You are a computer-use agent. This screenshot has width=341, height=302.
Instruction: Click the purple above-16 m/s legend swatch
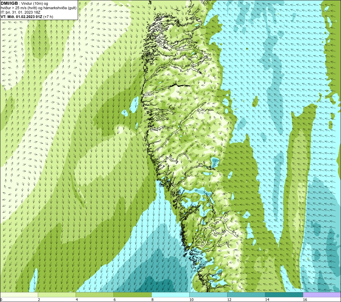pyautogui.click(x=322, y=295)
